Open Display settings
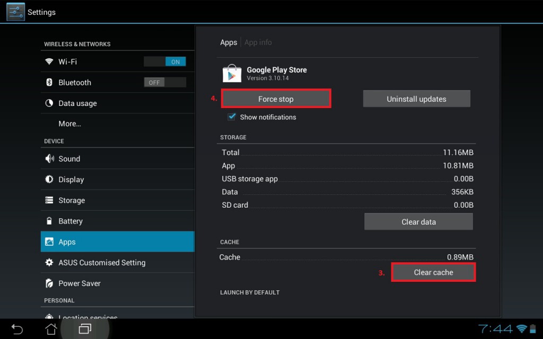This screenshot has height=339, width=543. [x=117, y=179]
